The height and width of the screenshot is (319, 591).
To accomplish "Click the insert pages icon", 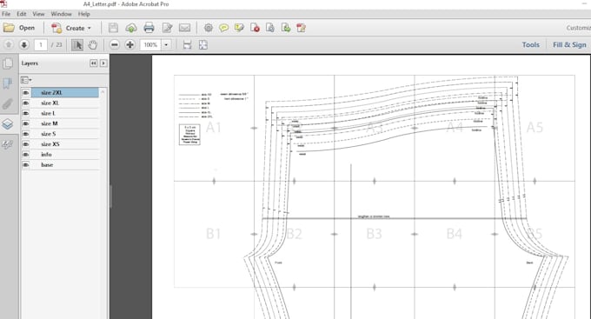I will tap(270, 28).
